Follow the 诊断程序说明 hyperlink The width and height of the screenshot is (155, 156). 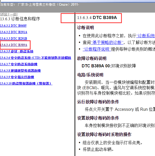97,49
